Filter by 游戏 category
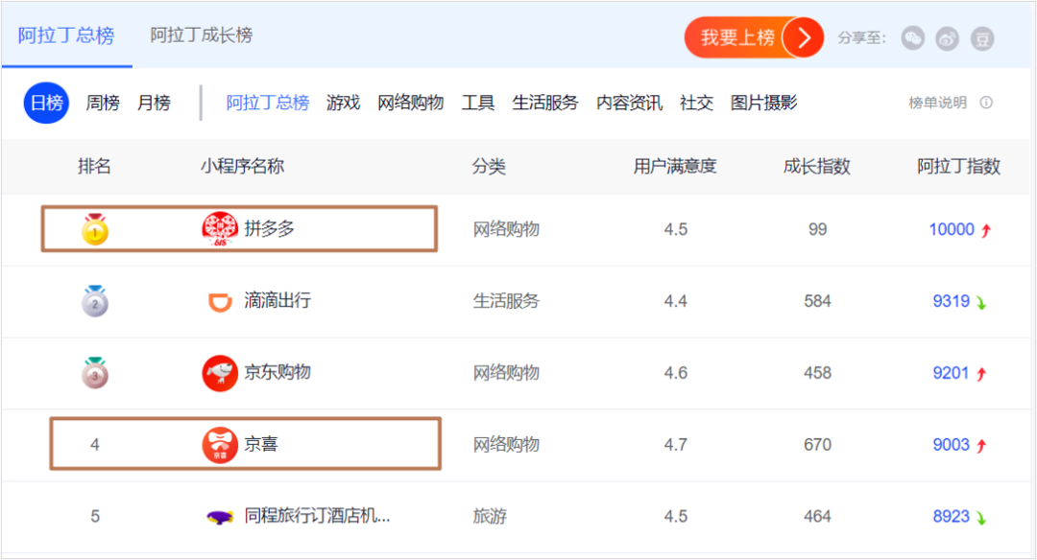Viewport: 1037px width, 560px height. 343,103
